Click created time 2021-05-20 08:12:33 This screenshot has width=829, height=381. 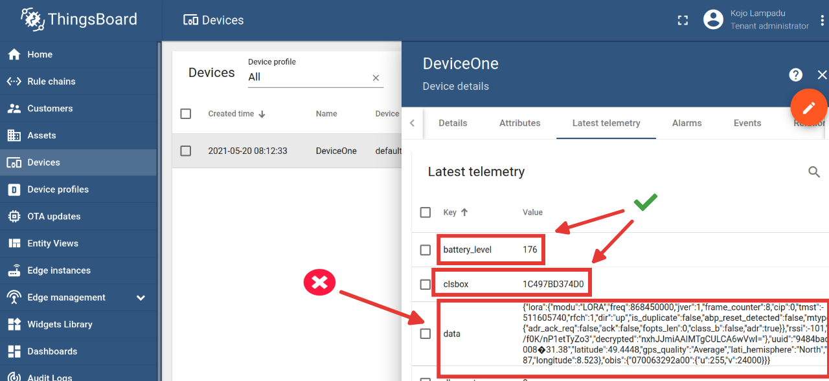tap(247, 151)
